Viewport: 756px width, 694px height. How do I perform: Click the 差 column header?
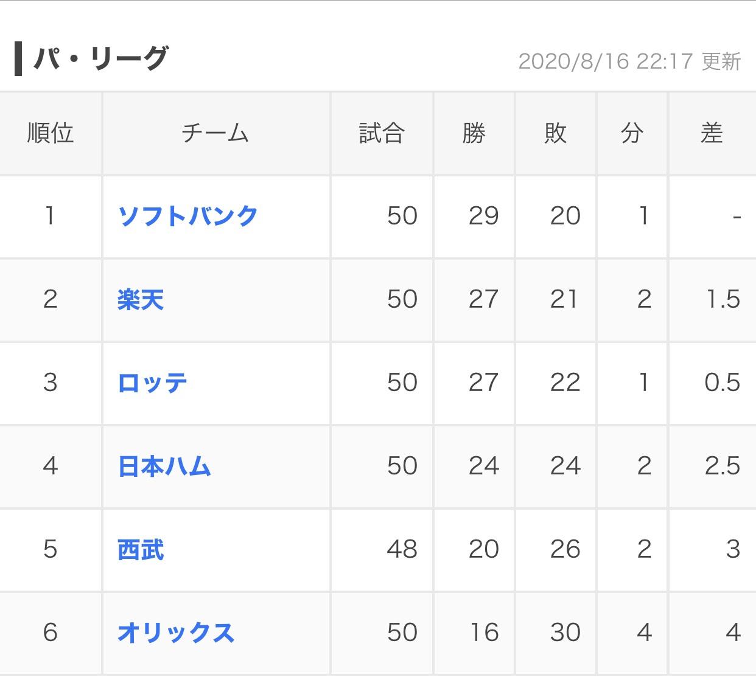pyautogui.click(x=712, y=133)
